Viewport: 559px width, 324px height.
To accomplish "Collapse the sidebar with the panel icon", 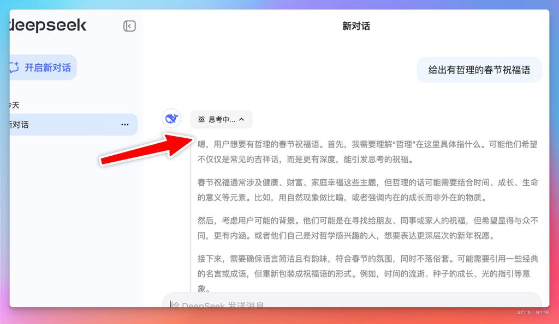I will [129, 26].
